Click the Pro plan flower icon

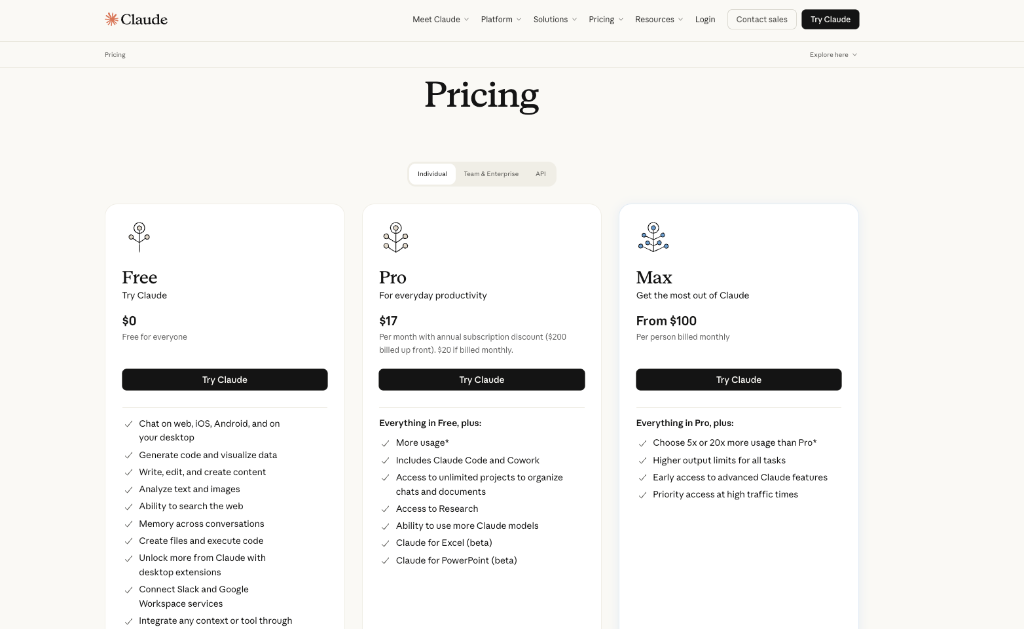[395, 237]
